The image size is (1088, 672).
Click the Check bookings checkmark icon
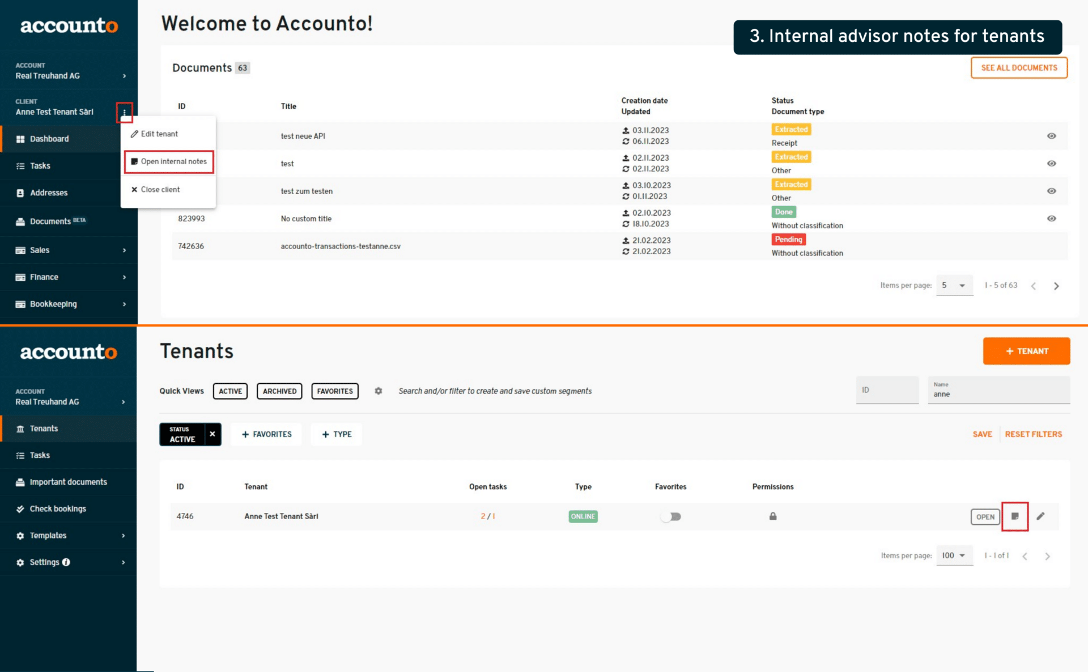(20, 509)
